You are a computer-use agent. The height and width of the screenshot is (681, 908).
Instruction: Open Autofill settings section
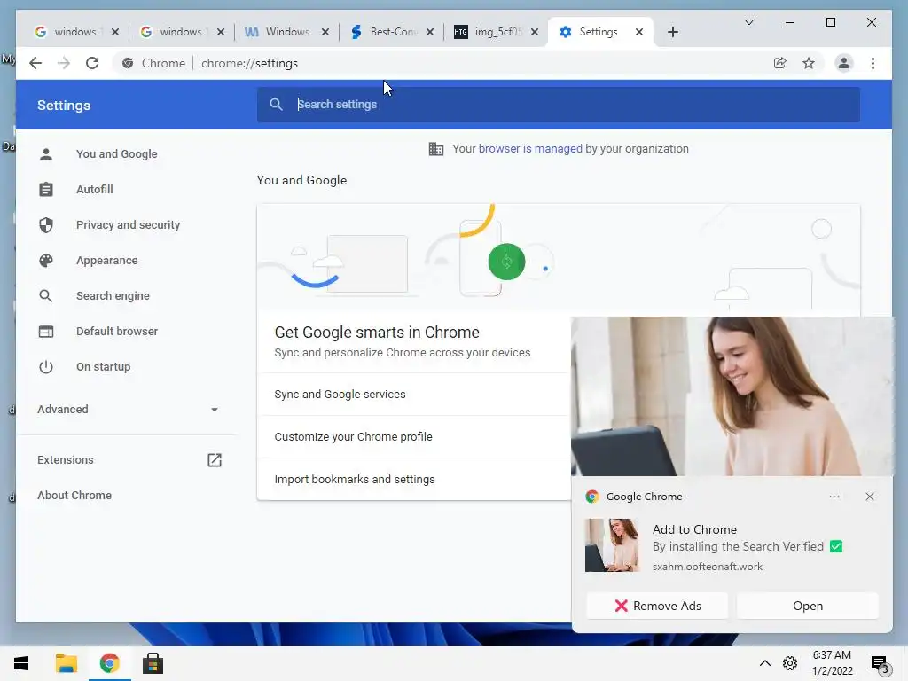click(x=94, y=190)
